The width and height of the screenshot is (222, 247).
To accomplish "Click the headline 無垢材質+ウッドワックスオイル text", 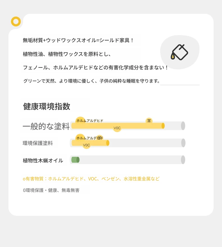I will point(78,40).
